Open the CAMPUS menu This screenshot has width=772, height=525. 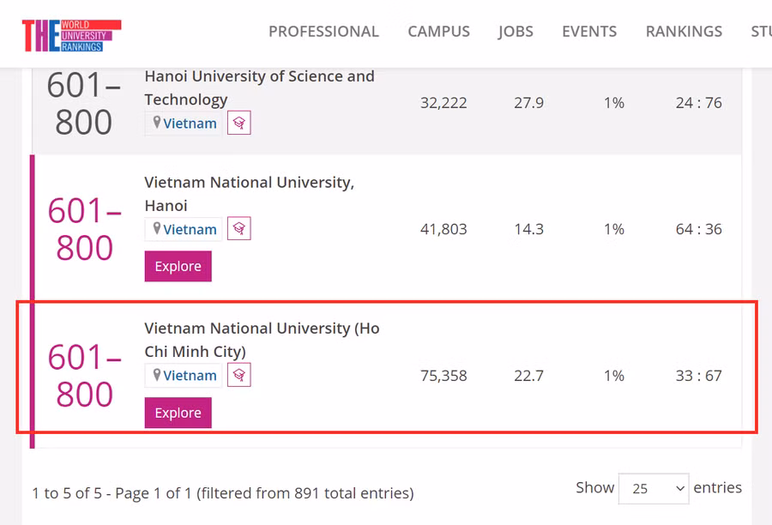[x=438, y=32]
